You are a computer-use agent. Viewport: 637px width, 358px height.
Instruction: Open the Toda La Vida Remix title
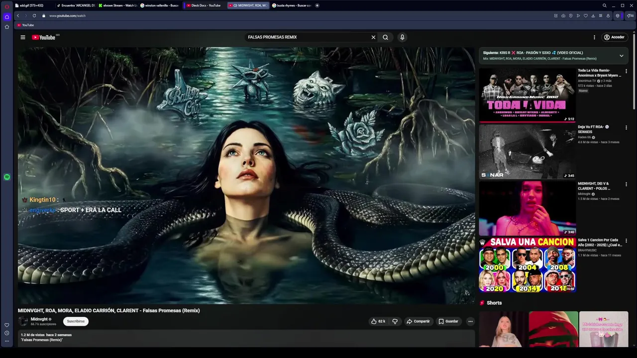[599, 73]
